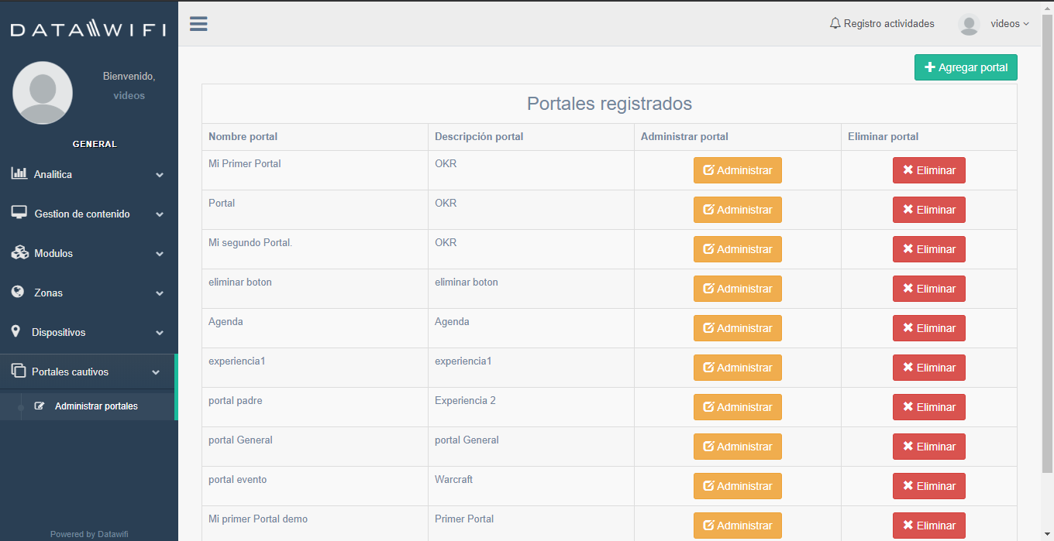Click the Analitica bar chart icon
The width and height of the screenshot is (1054, 541).
tap(19, 173)
